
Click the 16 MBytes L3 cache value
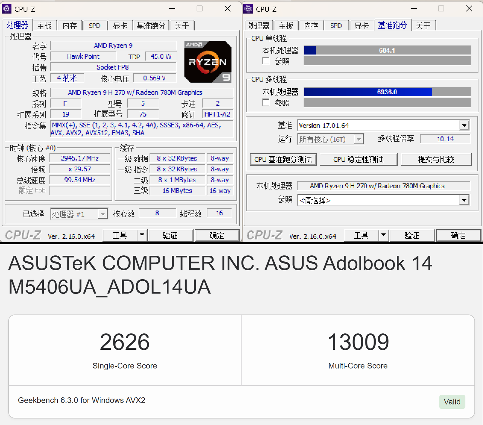tap(177, 191)
